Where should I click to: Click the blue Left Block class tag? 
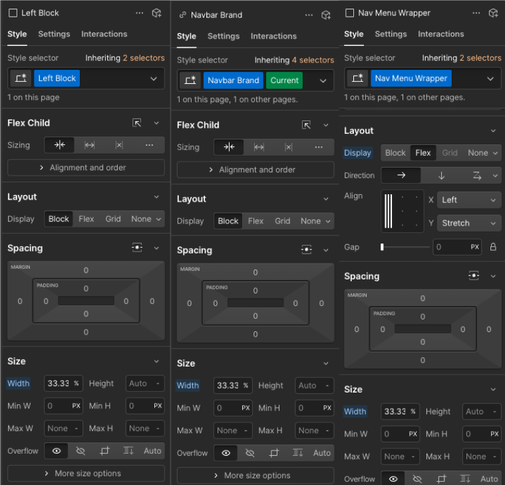pos(57,79)
